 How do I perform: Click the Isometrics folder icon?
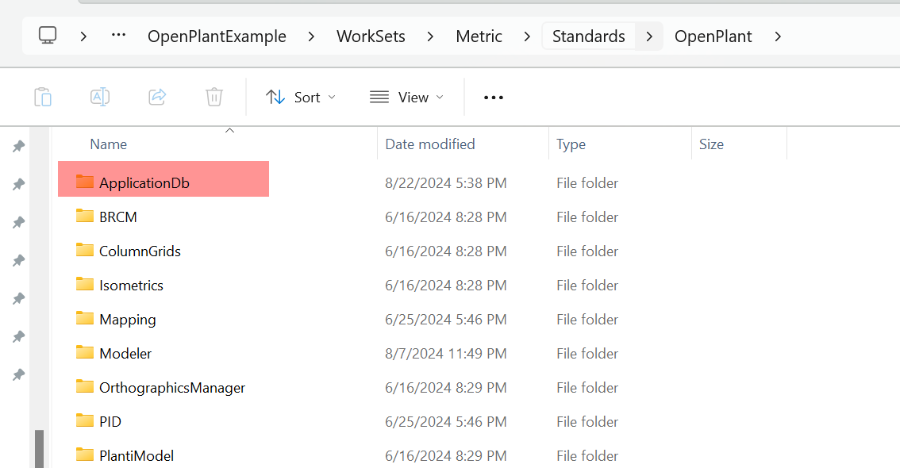(85, 285)
